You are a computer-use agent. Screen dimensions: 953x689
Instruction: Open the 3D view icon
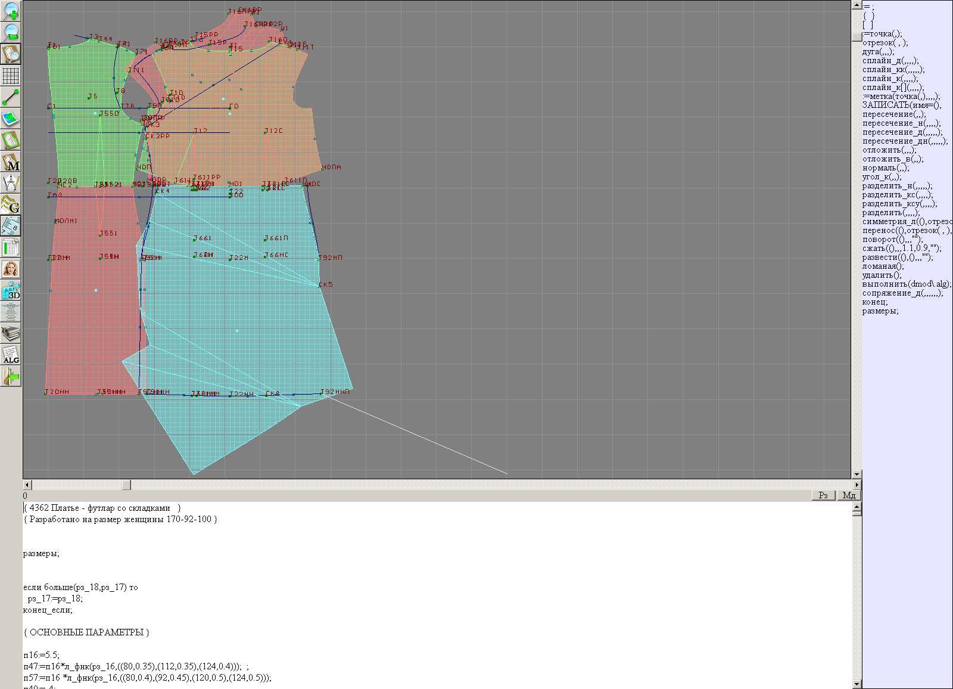click(x=11, y=291)
